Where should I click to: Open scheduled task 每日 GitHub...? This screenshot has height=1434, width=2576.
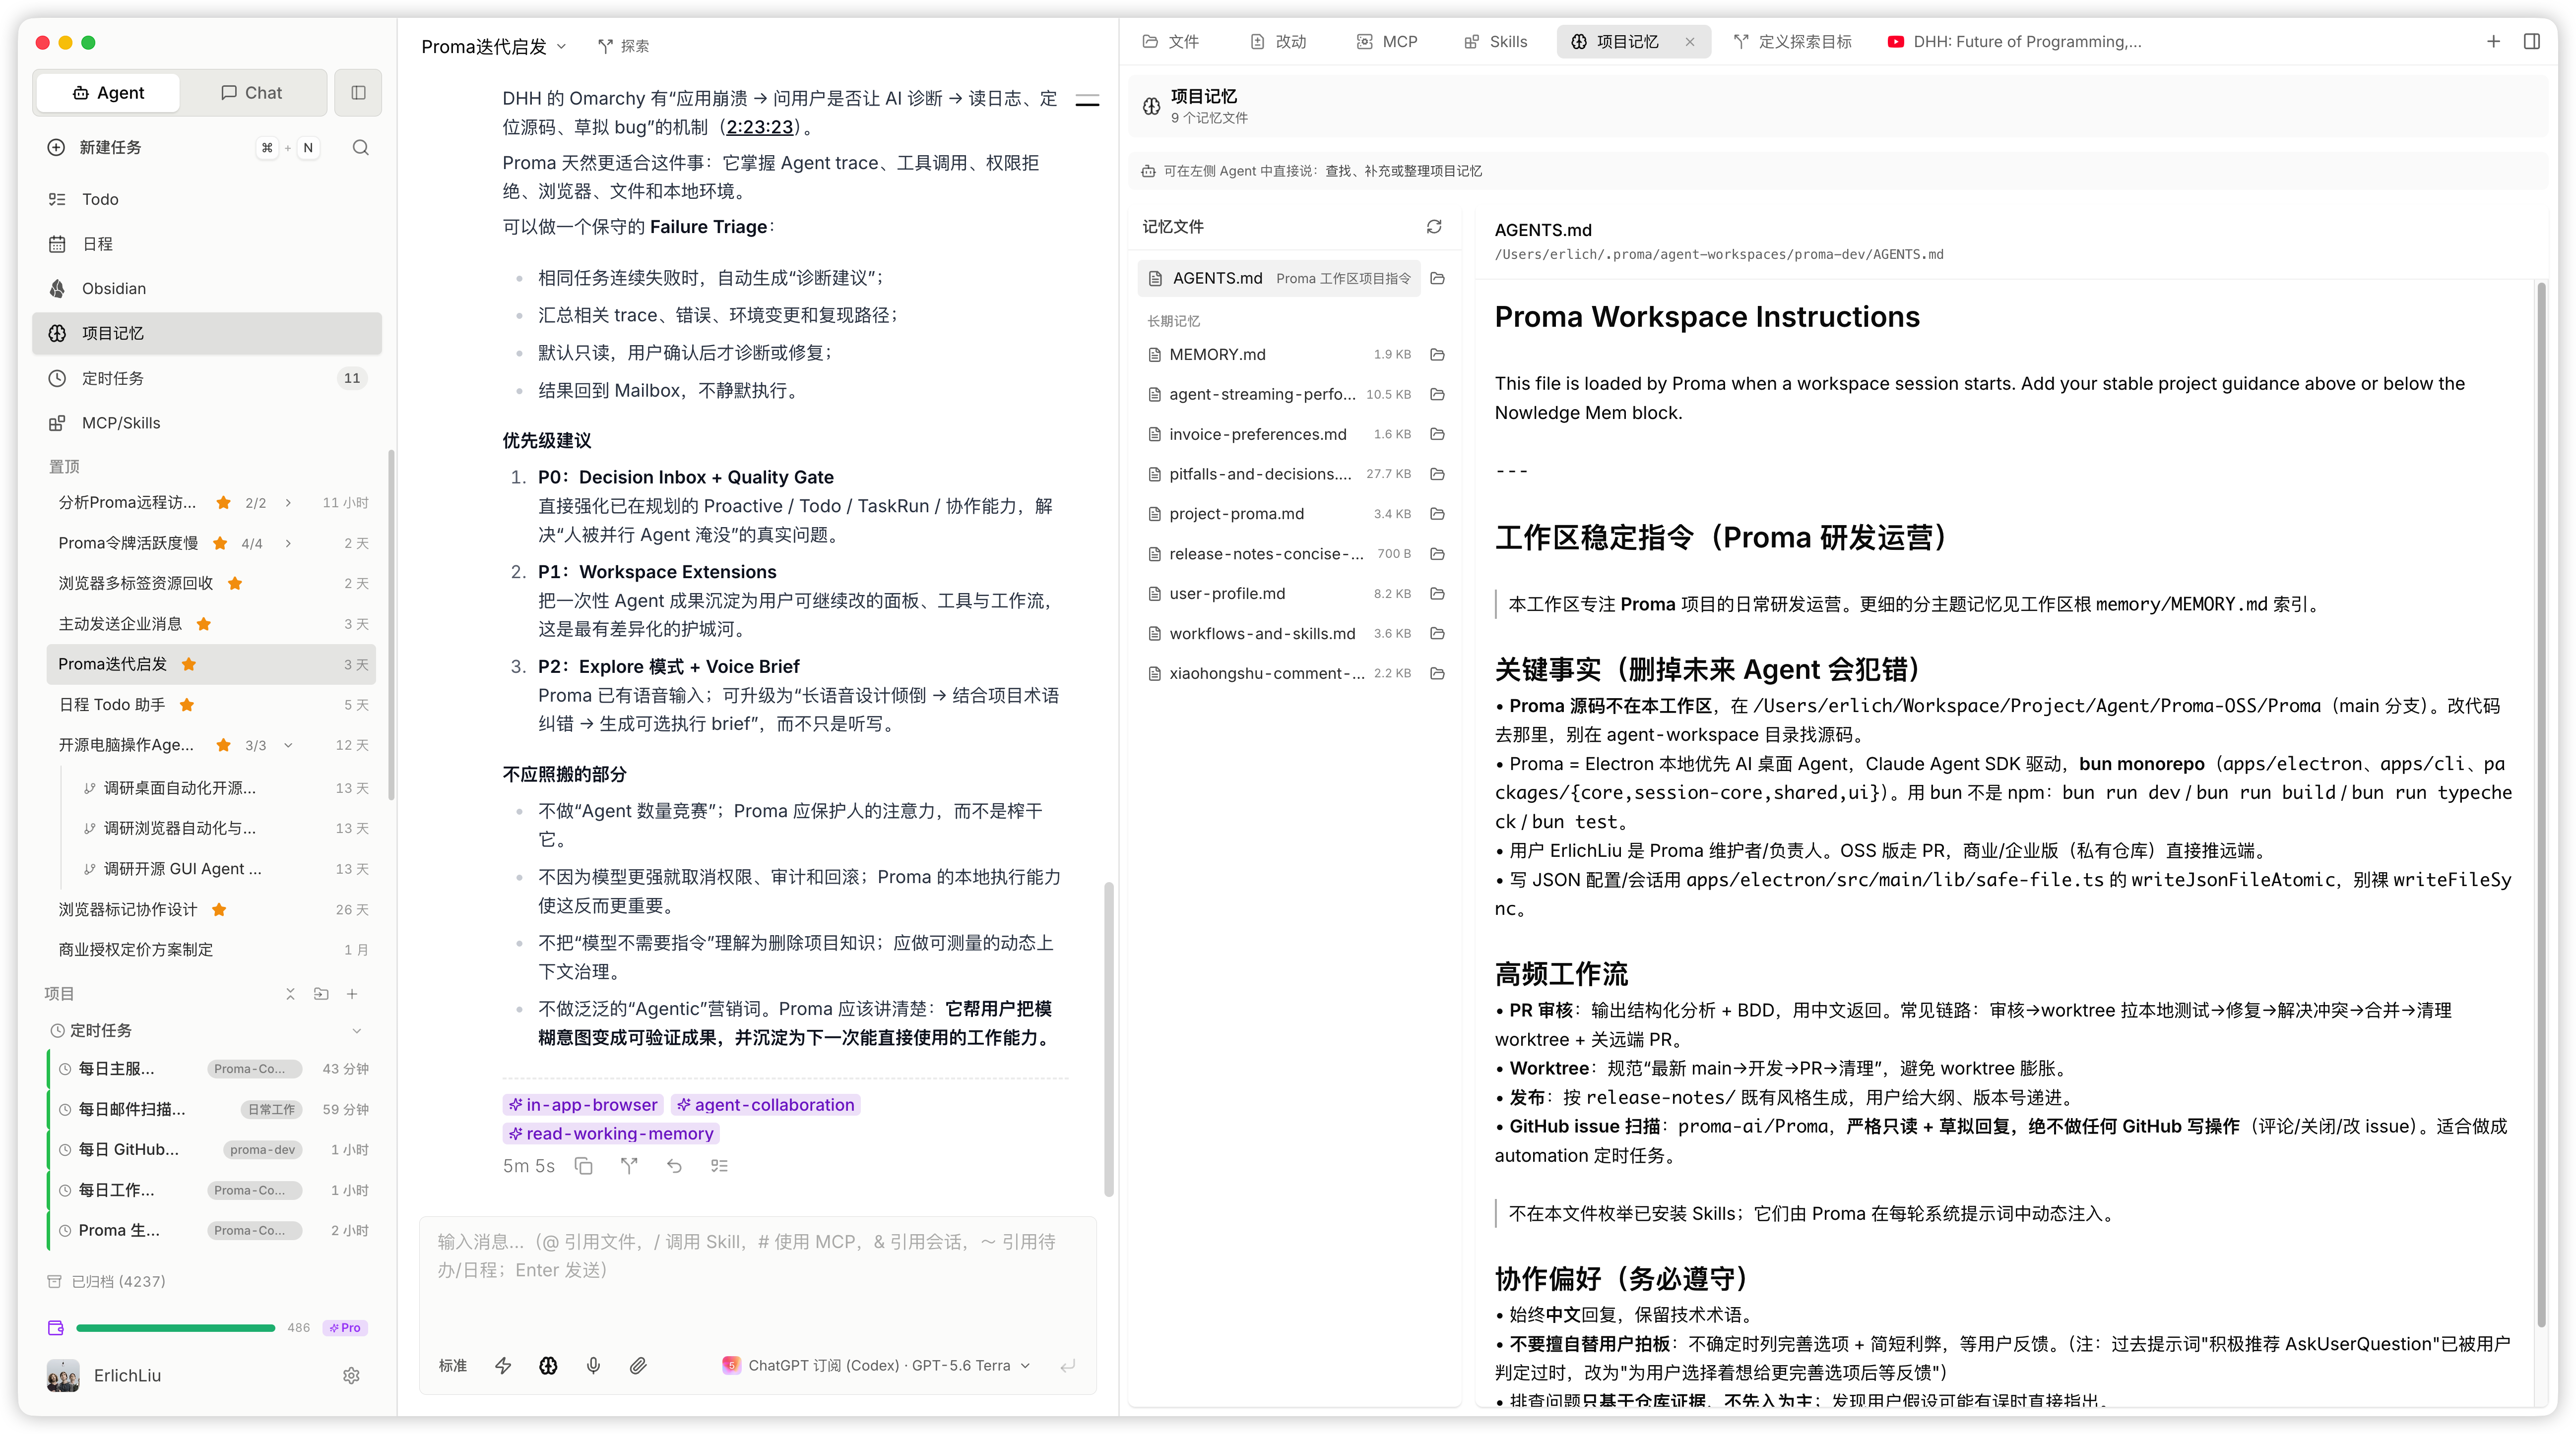[212, 1149]
